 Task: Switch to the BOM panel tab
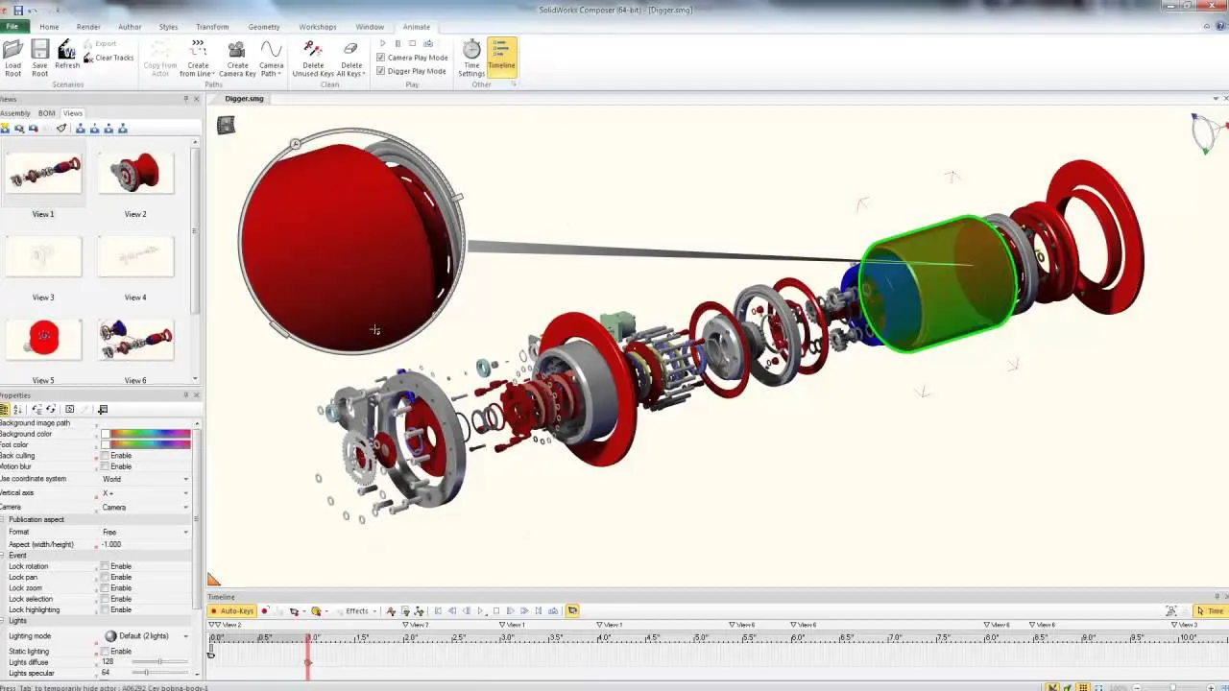coord(46,113)
